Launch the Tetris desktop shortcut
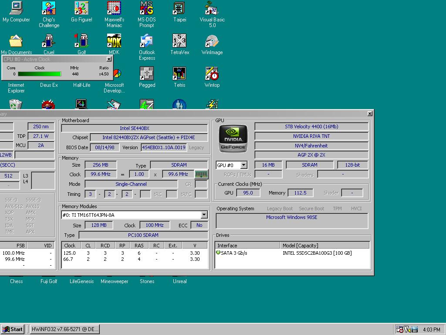Screen dimensions: 446x335 tap(179, 74)
